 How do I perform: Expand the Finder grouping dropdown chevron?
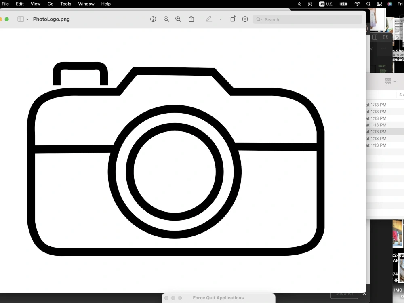point(395,82)
